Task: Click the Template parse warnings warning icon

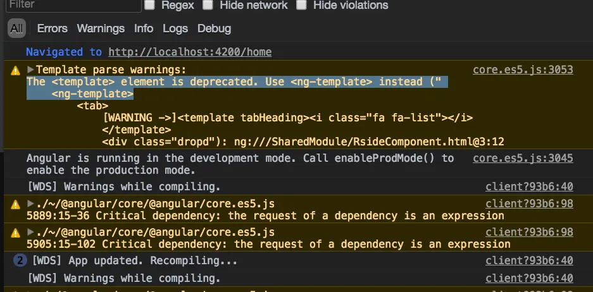Action: click(15, 71)
